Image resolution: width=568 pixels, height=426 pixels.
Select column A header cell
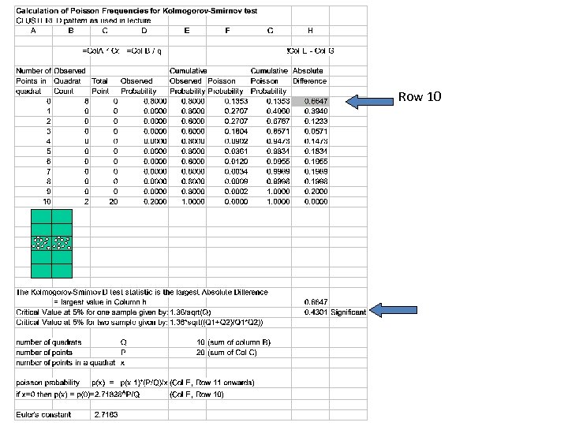coord(33,31)
